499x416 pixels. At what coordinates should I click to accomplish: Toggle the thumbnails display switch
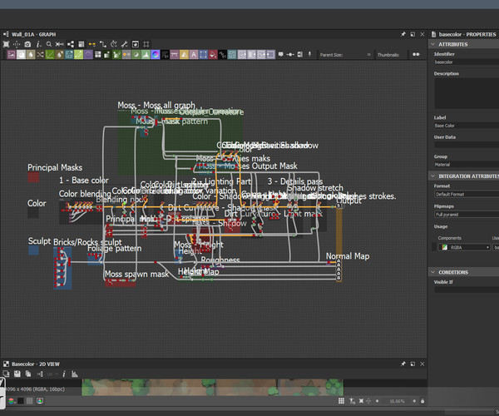[416, 54]
